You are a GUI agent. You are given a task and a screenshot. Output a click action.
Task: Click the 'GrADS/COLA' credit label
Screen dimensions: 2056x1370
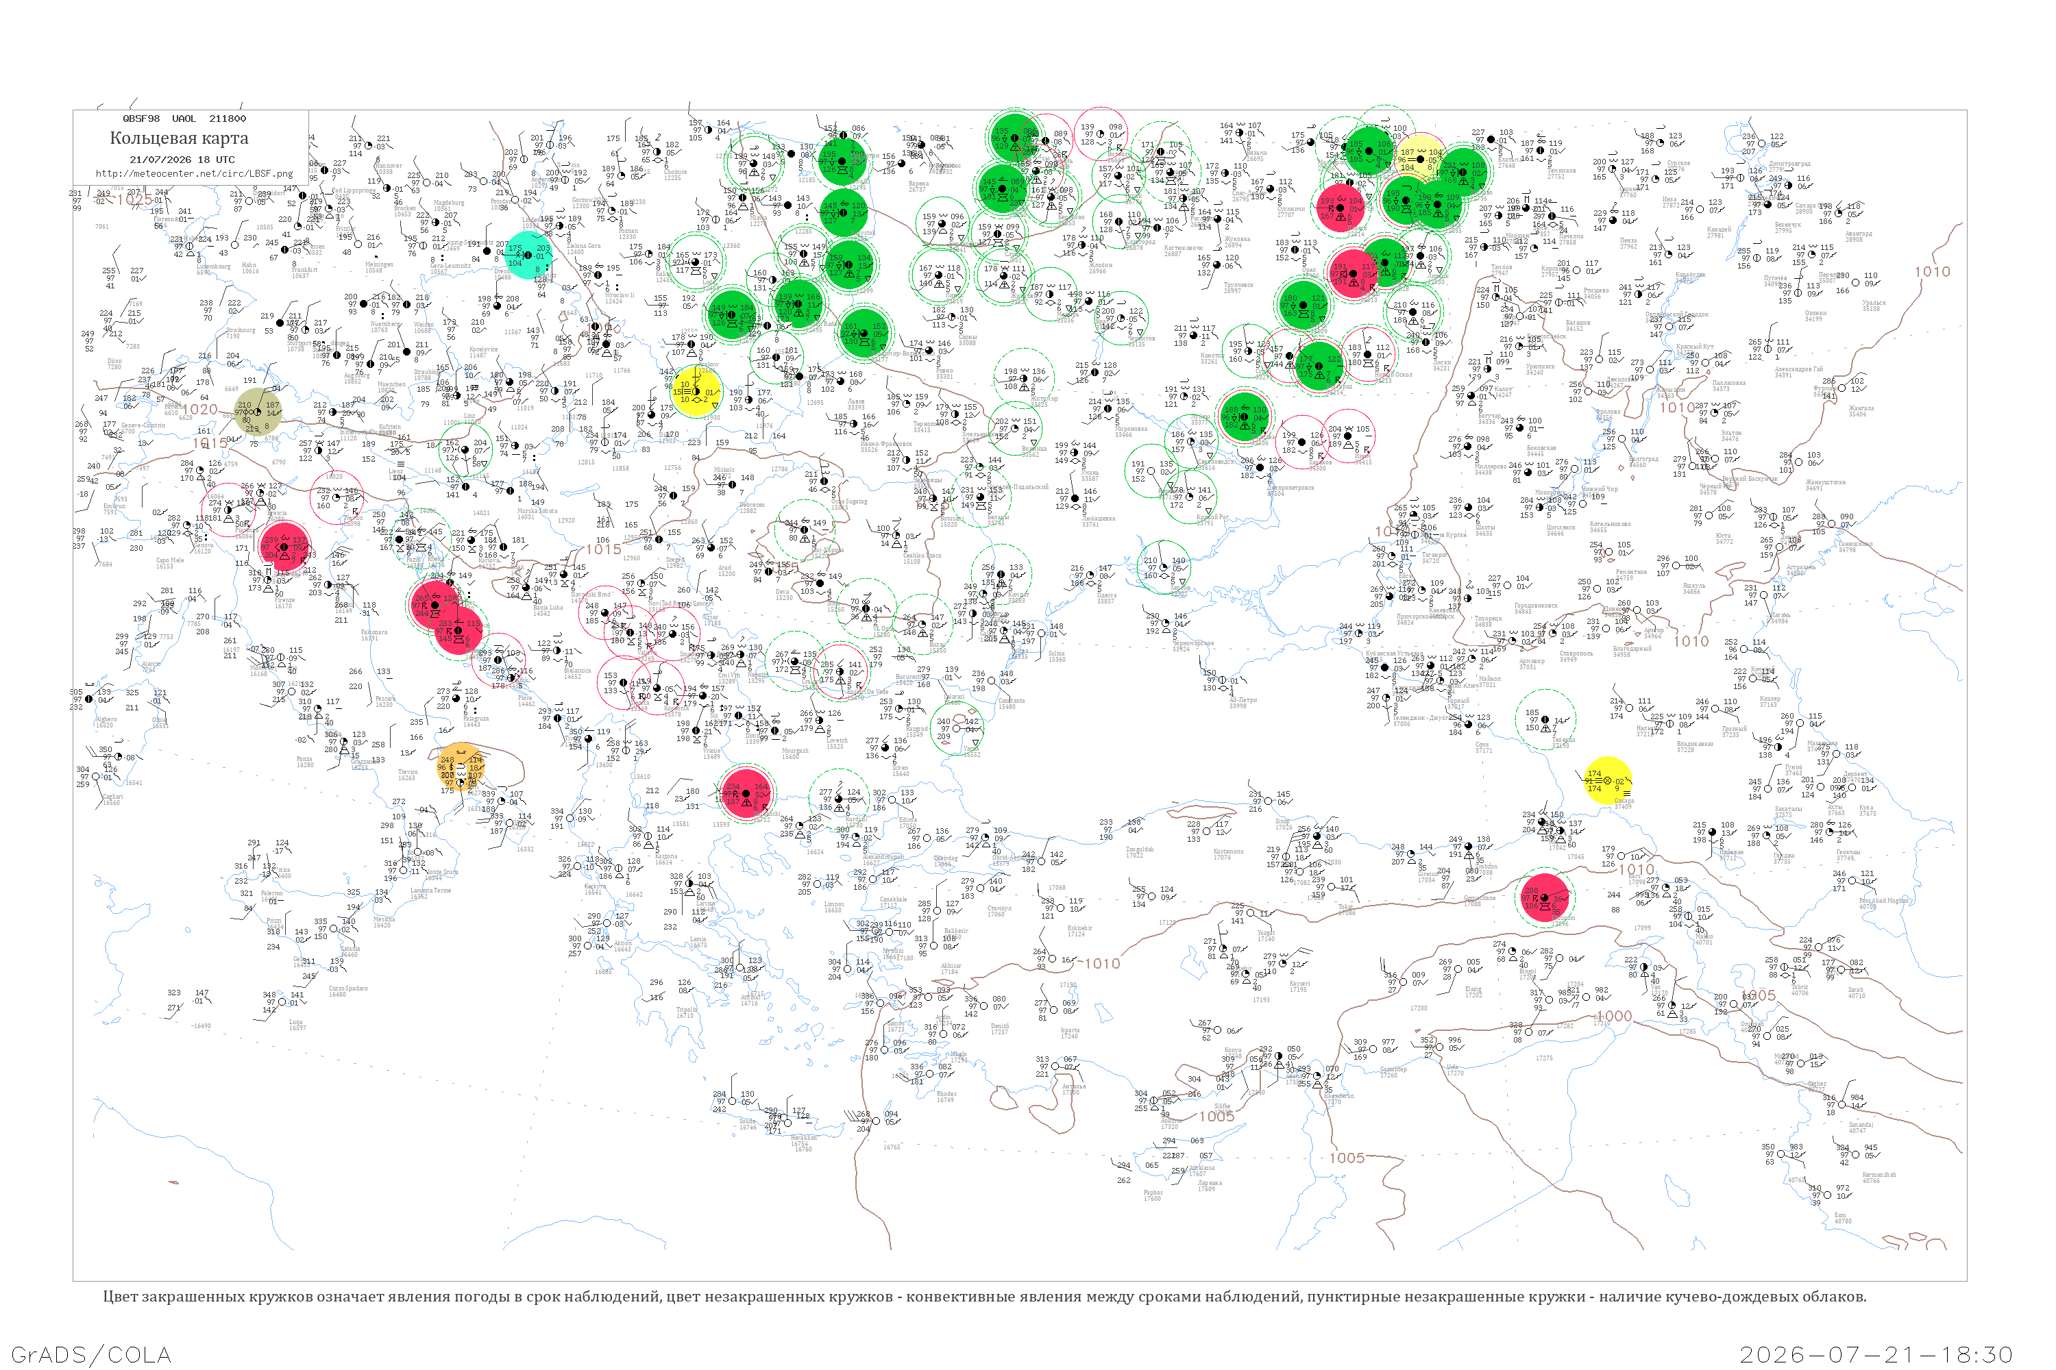(91, 1355)
